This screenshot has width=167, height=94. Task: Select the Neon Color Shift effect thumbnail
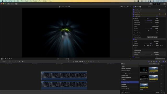coord(144,69)
